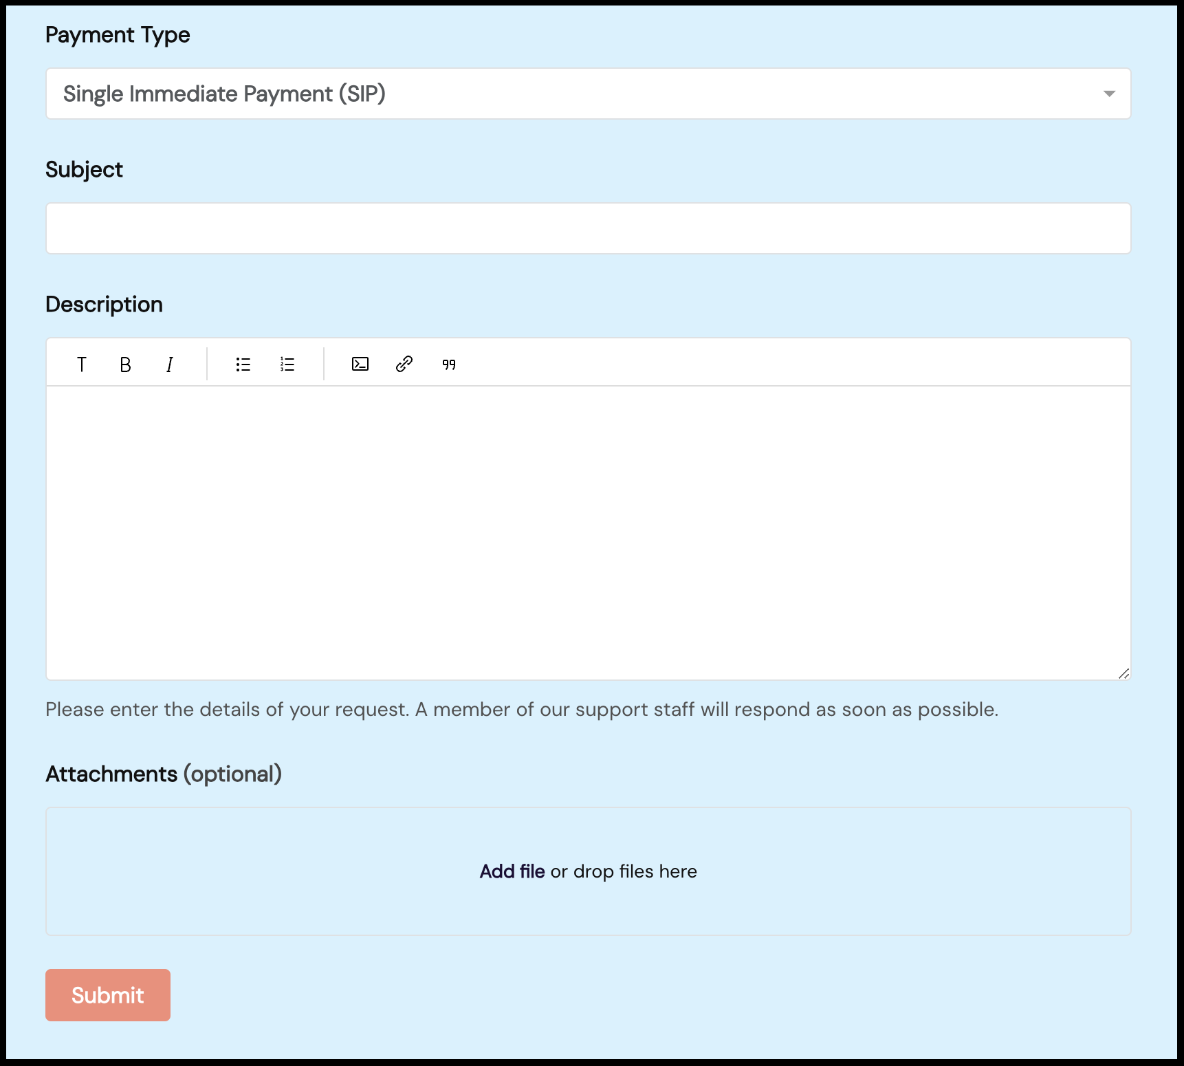Click the Description resize handle
This screenshot has height=1066, width=1184.
[x=1123, y=673]
